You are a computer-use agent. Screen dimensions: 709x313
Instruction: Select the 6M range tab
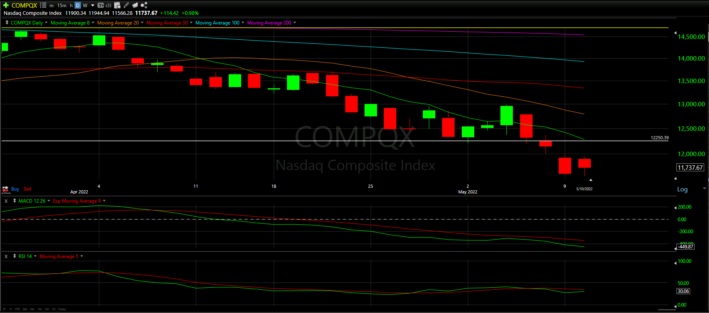tap(25, 309)
